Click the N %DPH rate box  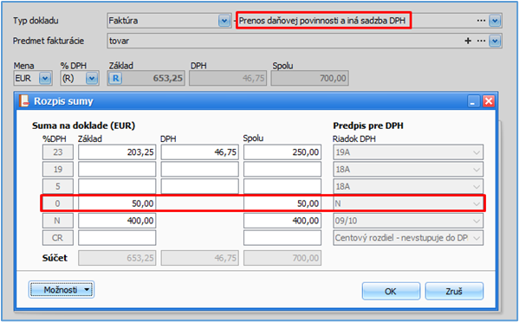click(58, 221)
